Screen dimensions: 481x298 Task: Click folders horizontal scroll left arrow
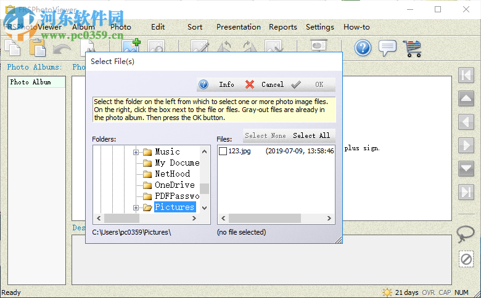pyautogui.click(x=99, y=218)
